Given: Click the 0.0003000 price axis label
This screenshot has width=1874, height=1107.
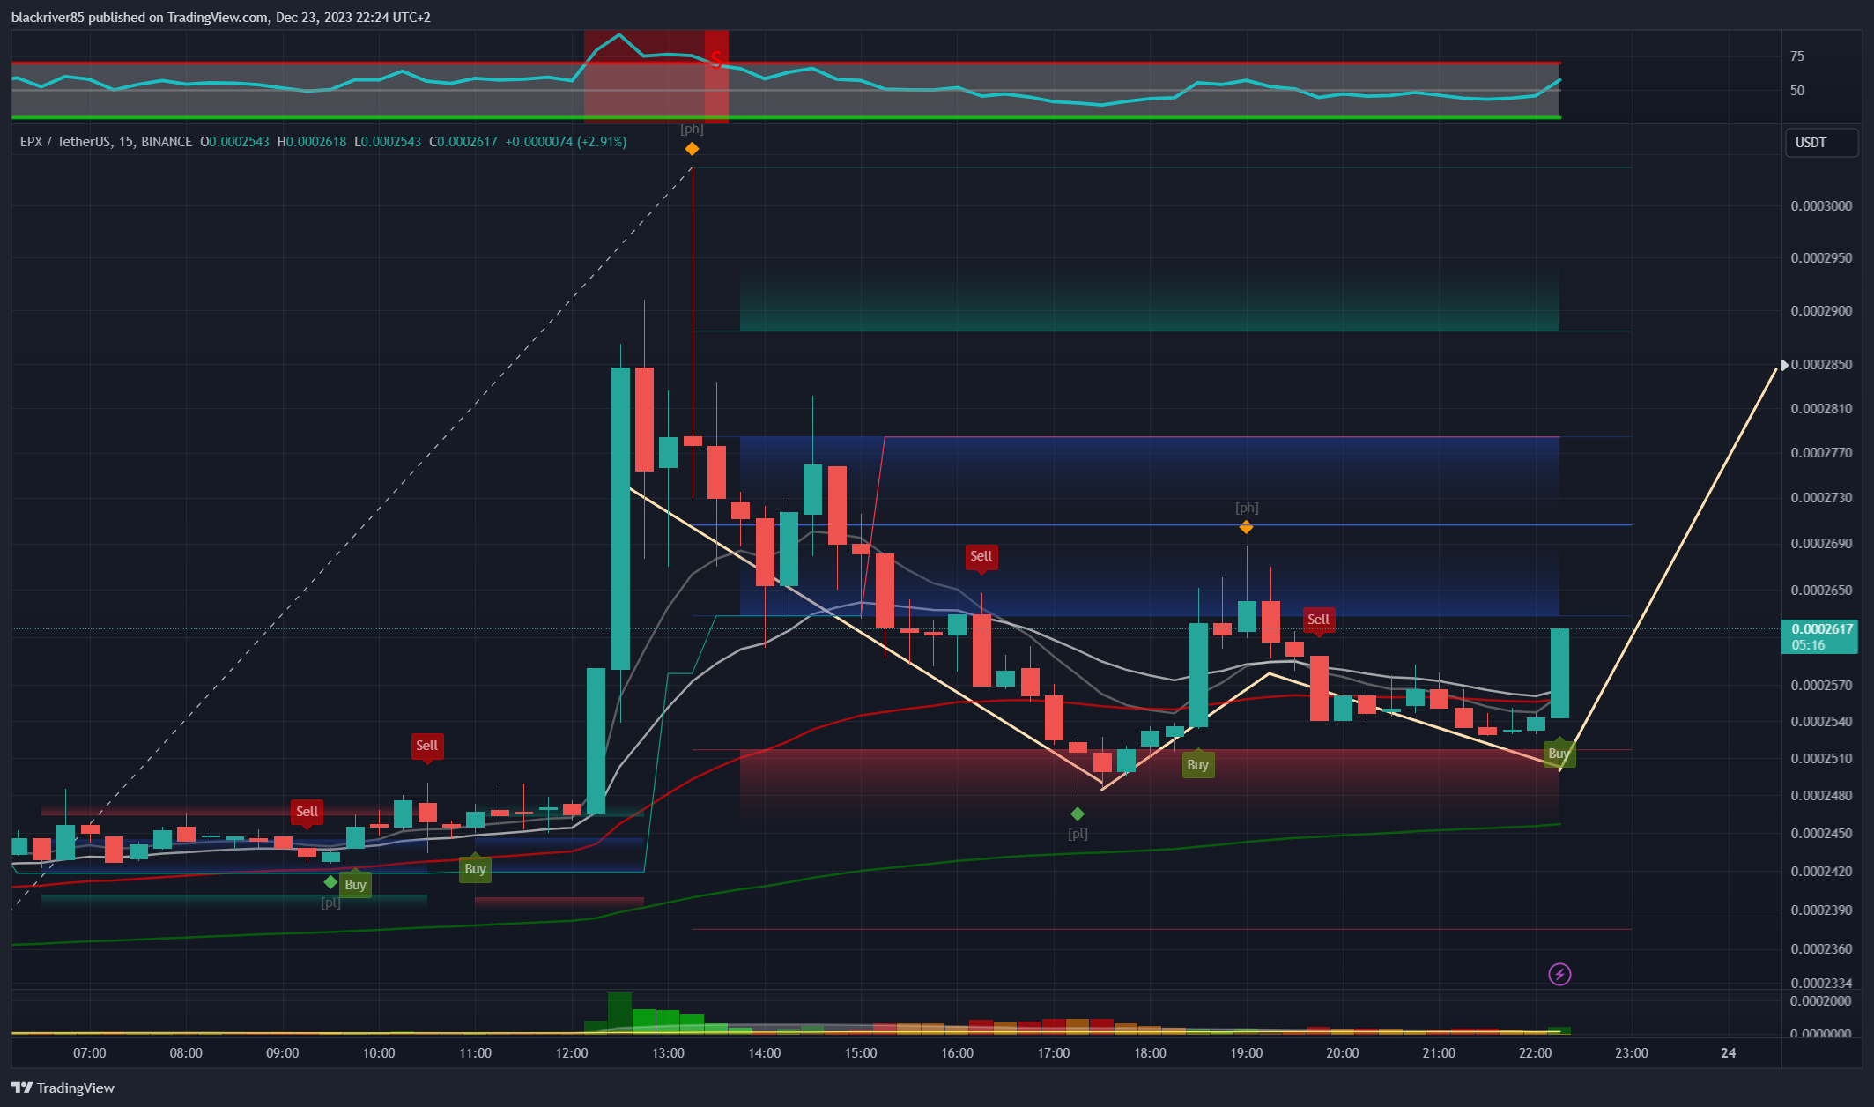Looking at the screenshot, I should pos(1821,206).
